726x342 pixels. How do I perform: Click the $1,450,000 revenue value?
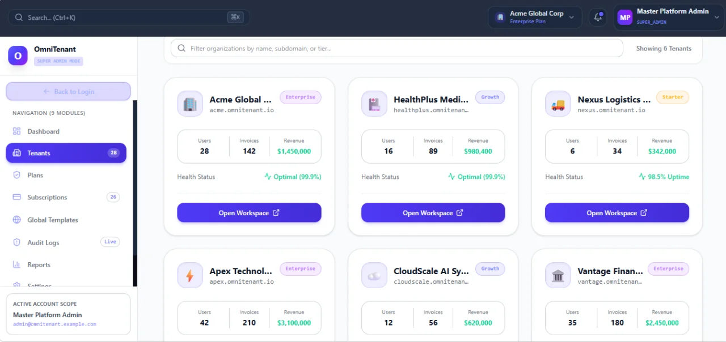(x=294, y=151)
